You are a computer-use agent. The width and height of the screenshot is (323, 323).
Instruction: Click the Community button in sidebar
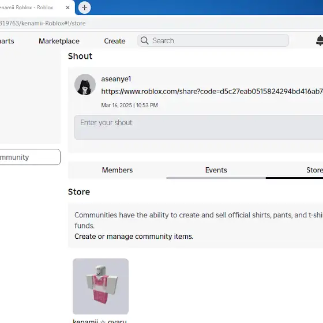[30, 157]
